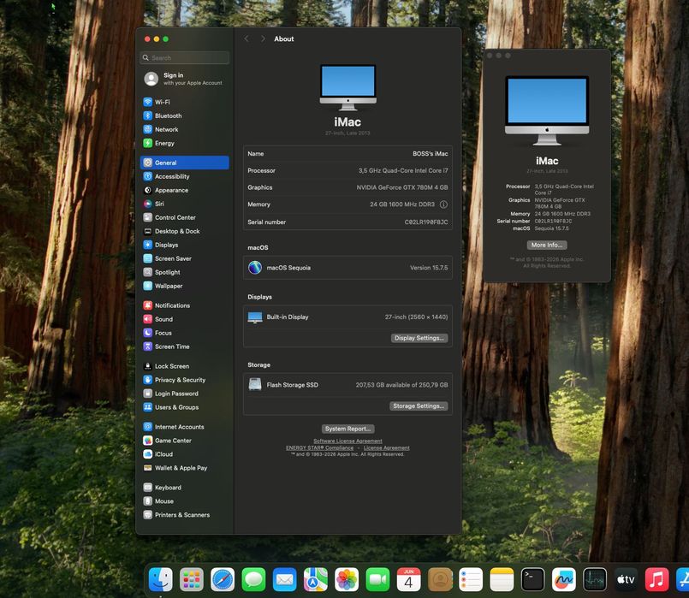This screenshot has height=598, width=689.
Task: Click the serial number C02LR190F8JC in Settings
Action: 426,222
